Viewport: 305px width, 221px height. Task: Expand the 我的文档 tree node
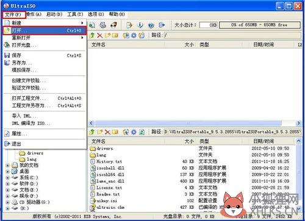[x=7, y=166]
